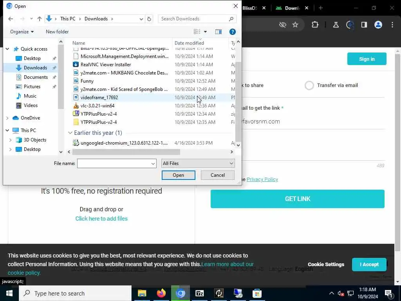
Task: Collapse the Earlier this year group
Action: pyautogui.click(x=70, y=133)
